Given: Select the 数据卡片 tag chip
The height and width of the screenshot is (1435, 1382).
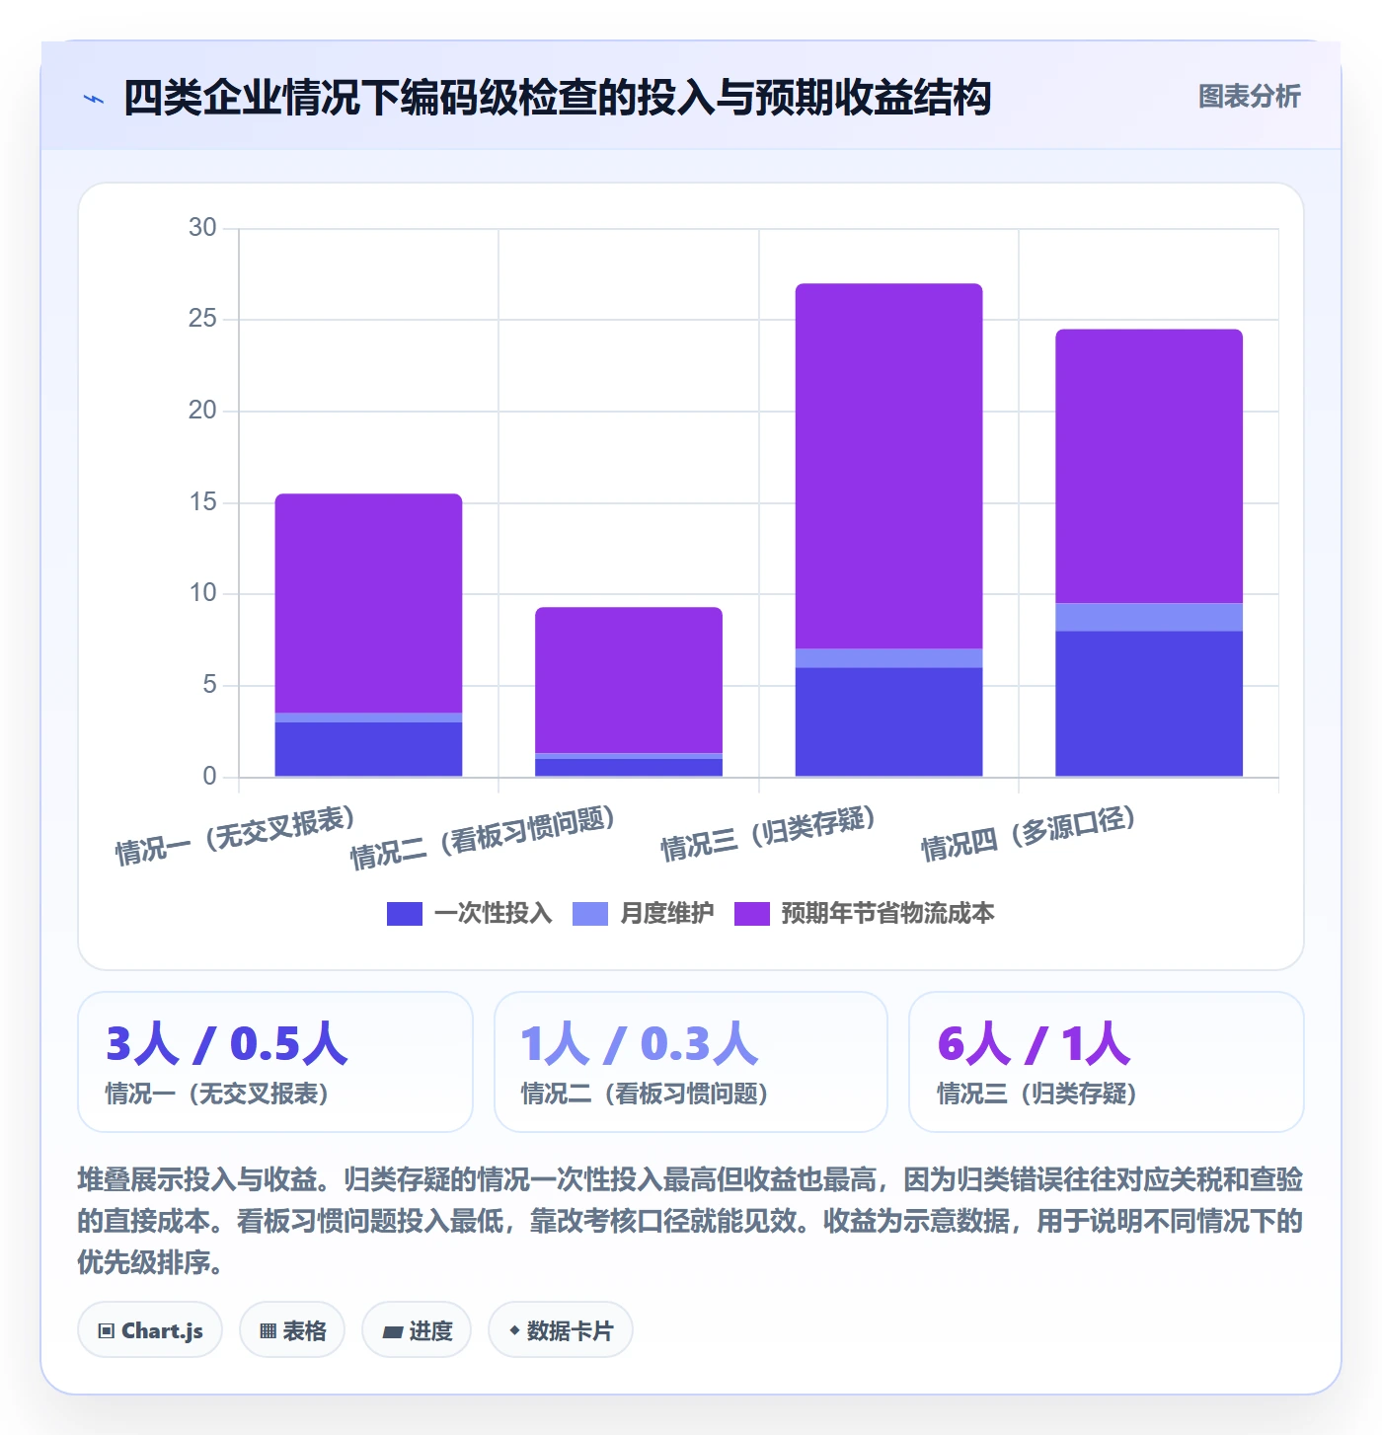Looking at the screenshot, I should (x=561, y=1330).
